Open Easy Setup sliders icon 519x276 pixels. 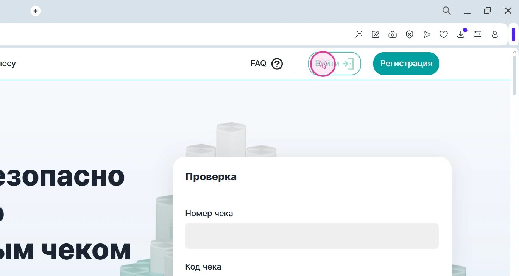478,35
